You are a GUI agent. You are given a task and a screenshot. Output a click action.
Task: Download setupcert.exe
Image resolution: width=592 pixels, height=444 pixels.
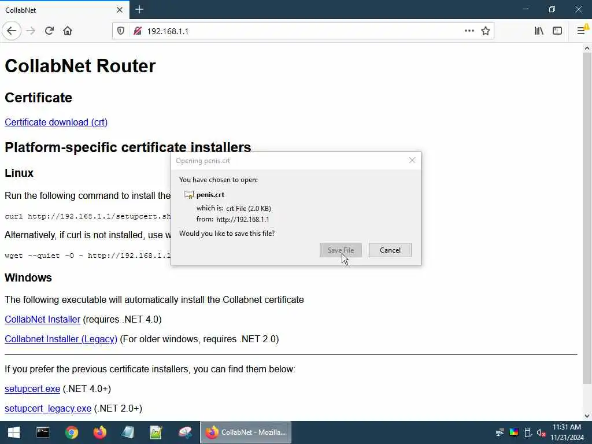(32, 389)
